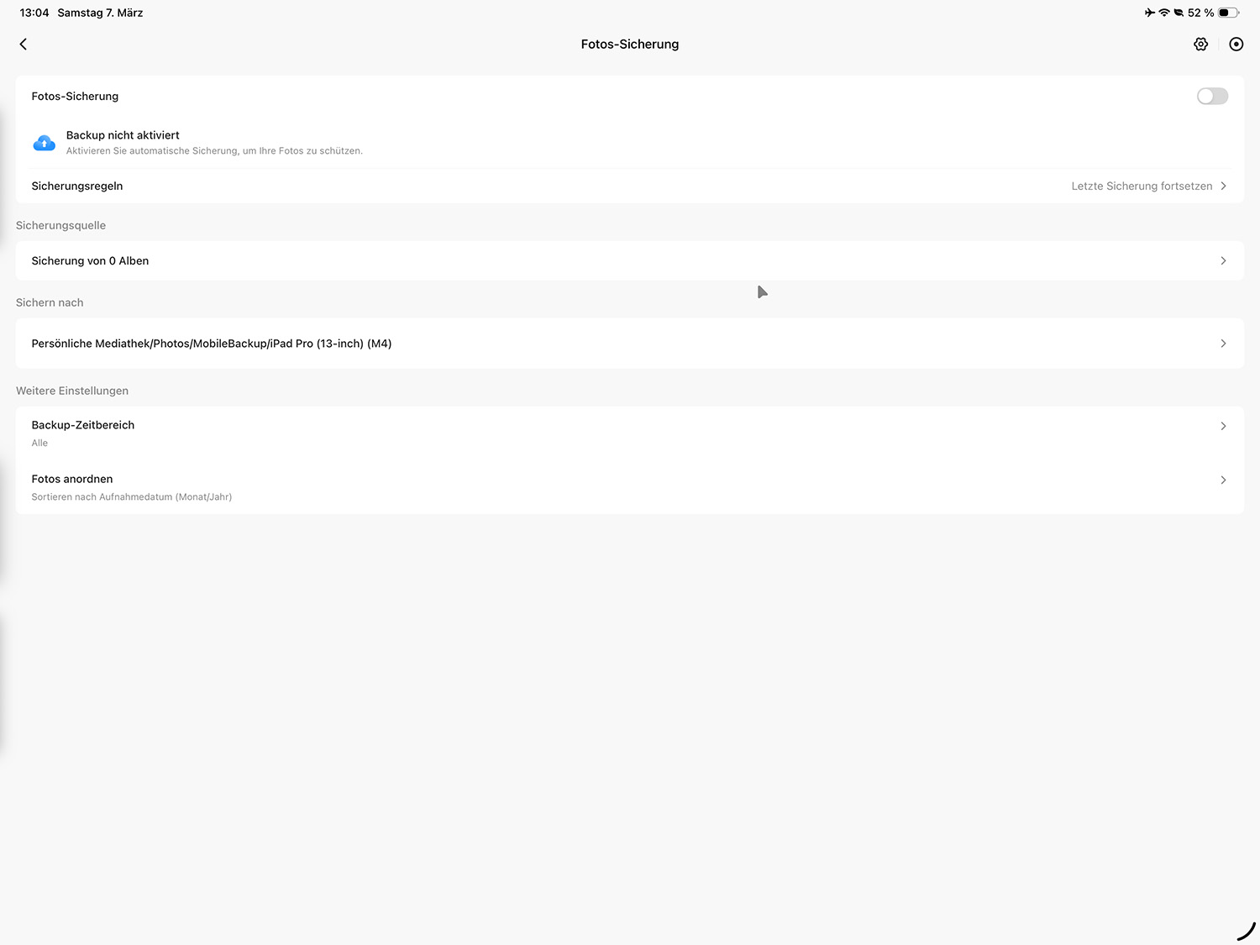Go back using the top-left arrow
1260x945 pixels.
point(24,45)
